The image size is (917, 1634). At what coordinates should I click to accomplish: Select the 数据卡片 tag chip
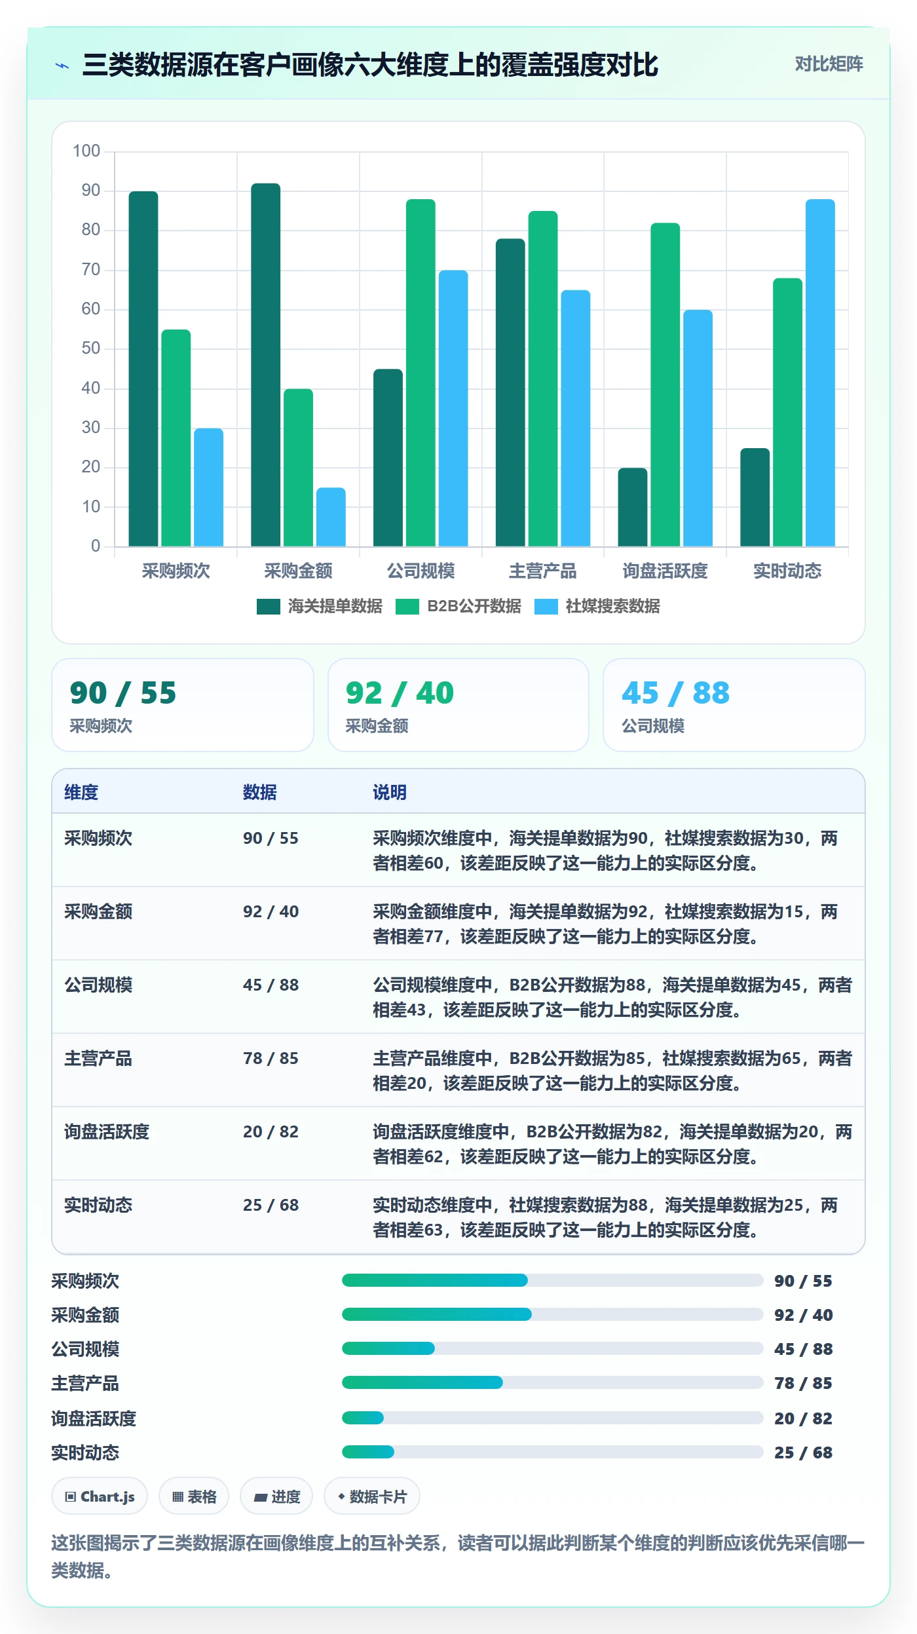point(372,1496)
